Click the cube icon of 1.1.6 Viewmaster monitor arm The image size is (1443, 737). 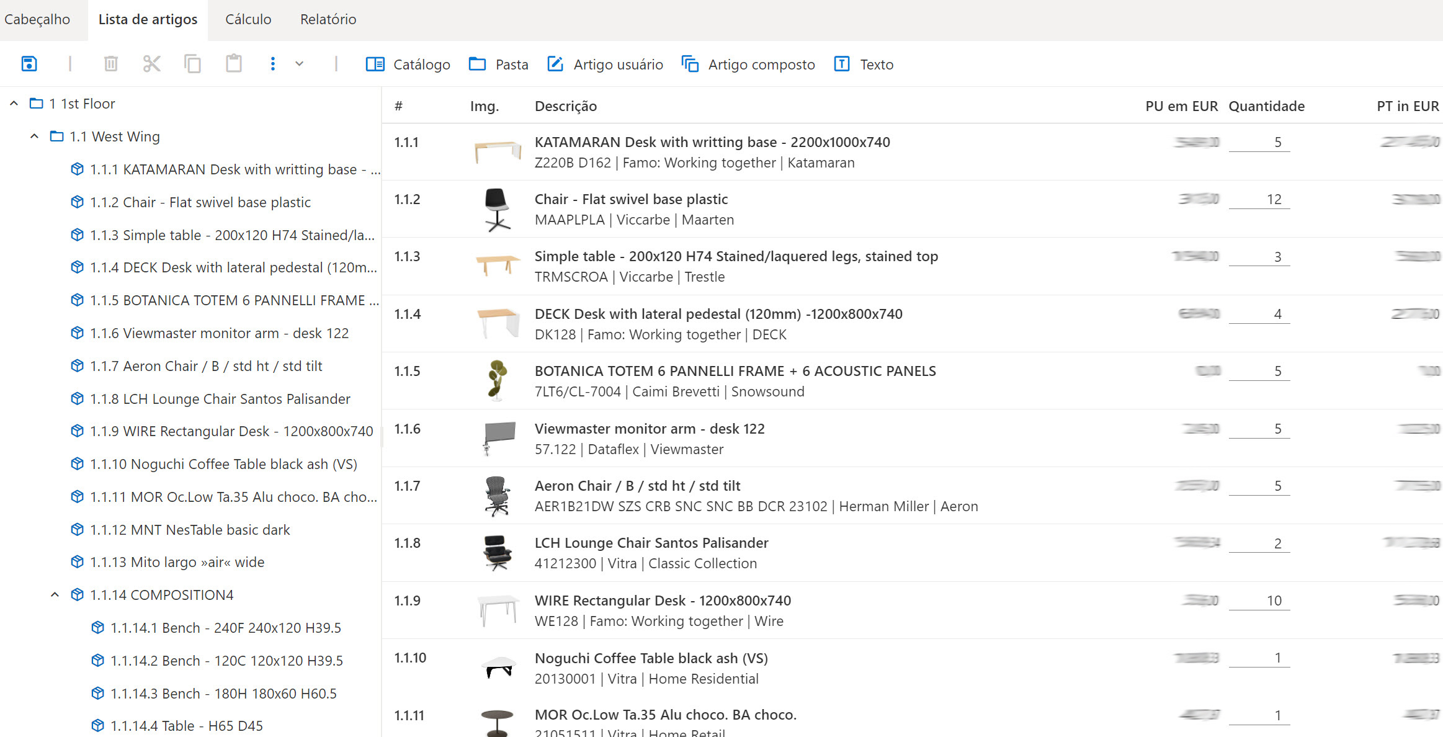77,333
